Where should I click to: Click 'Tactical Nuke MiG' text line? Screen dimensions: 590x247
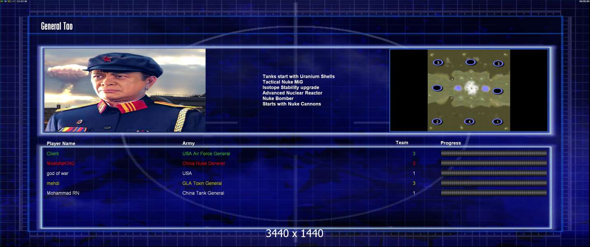[x=282, y=82]
